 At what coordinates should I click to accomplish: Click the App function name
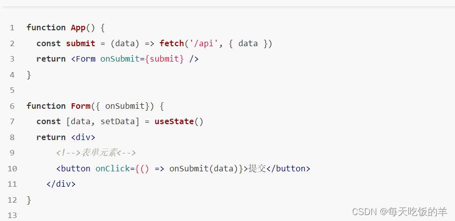pos(78,28)
